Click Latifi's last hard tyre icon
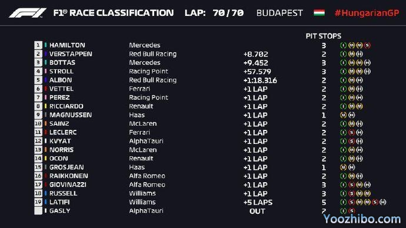This screenshot has width=406, height=228. coord(383,202)
